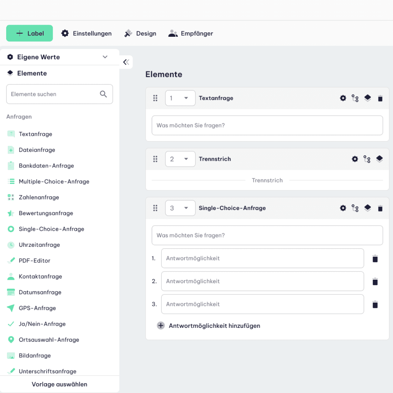Image resolution: width=393 pixels, height=393 pixels.
Task: Click Vorlage auswählen button
Action: (59, 384)
